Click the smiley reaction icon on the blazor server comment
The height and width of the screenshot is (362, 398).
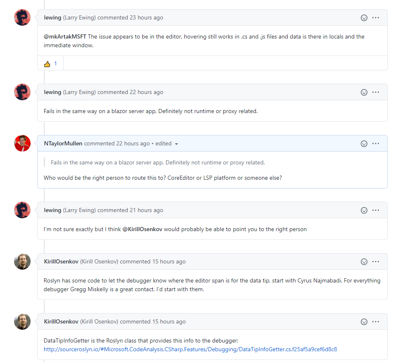coord(364,92)
